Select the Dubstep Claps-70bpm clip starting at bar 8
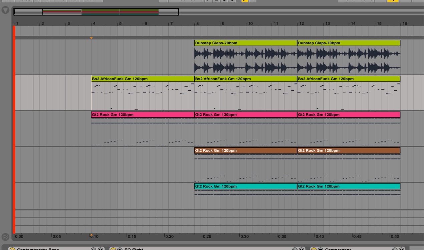Screen dimensions: 424x250 (x=246, y=43)
